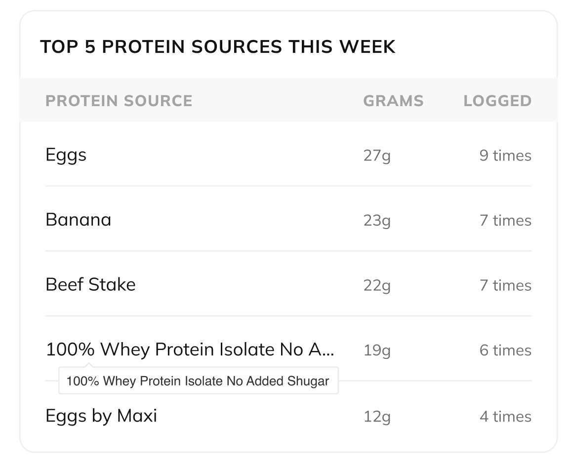
Task: Click the 19g value for Whey Protein
Action: point(377,351)
